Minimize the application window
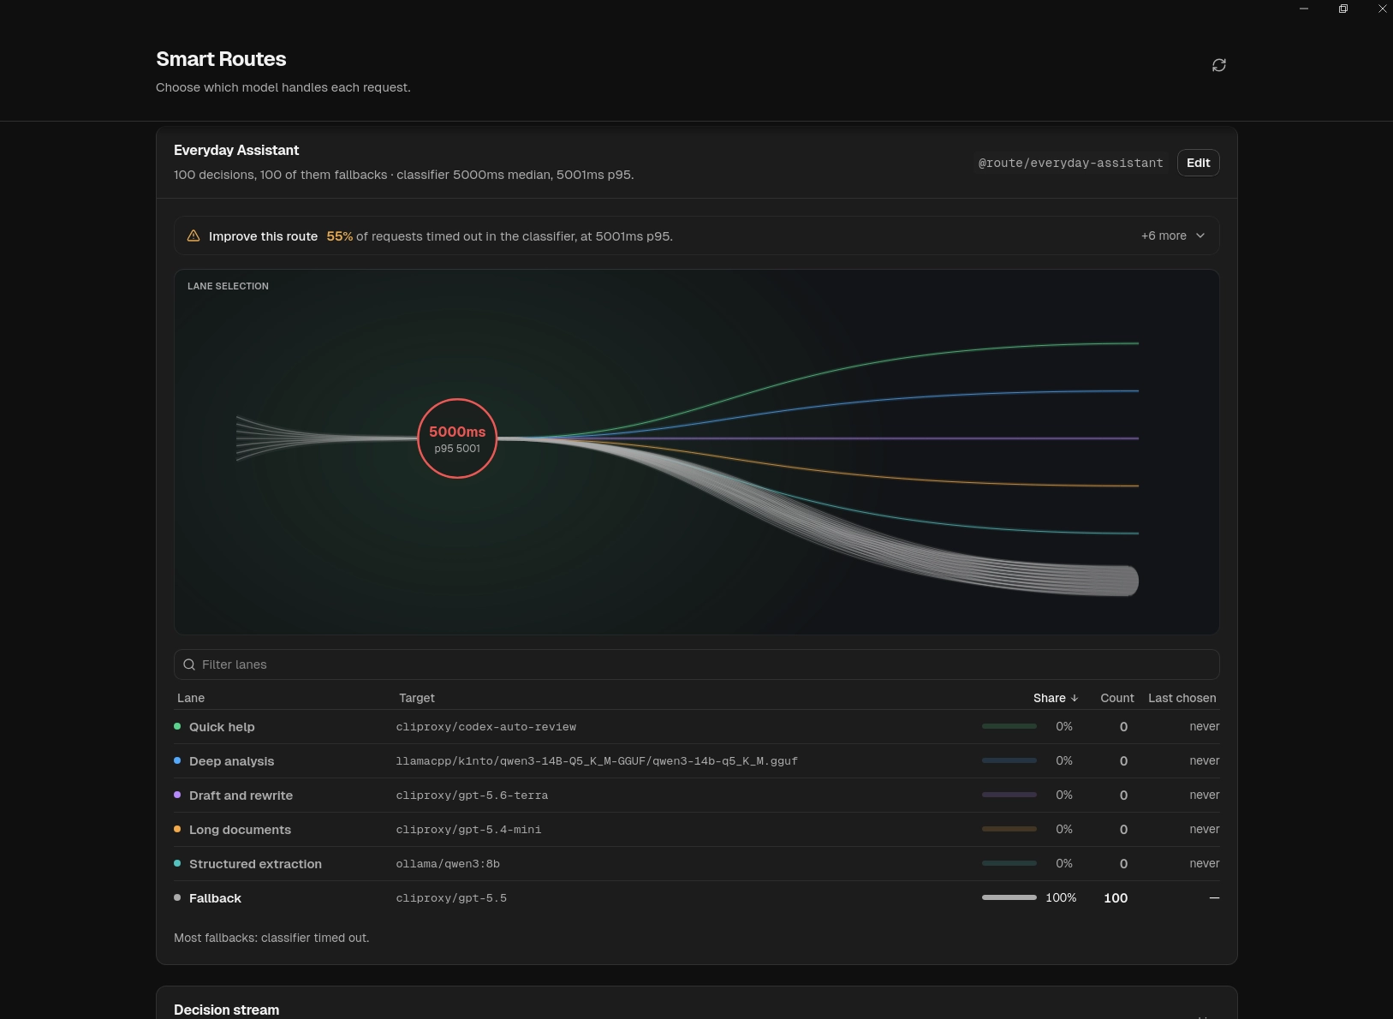This screenshot has height=1019, width=1393. (1304, 9)
